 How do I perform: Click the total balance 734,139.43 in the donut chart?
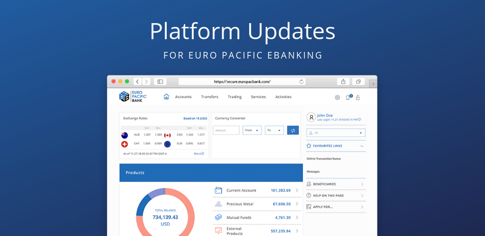(x=165, y=217)
